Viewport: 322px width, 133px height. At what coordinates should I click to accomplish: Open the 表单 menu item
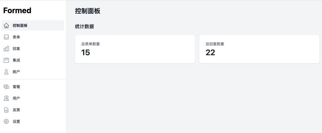(16, 37)
